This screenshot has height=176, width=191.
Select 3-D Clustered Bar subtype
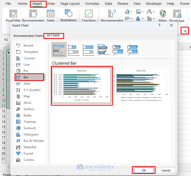pyautogui.click(x=103, y=50)
